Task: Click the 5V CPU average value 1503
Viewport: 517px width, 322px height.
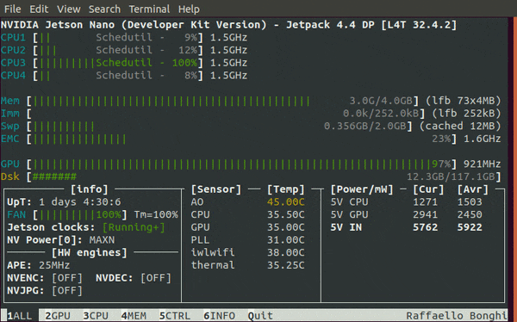Action: click(x=470, y=202)
